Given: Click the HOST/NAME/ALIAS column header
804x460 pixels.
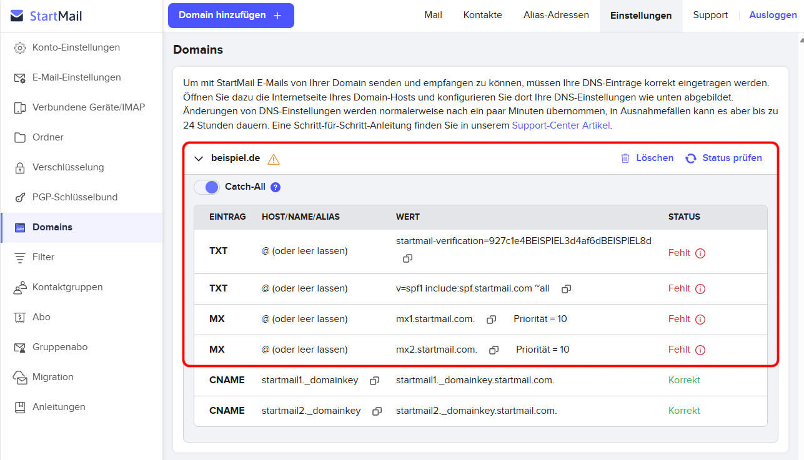Looking at the screenshot, I should pyautogui.click(x=300, y=217).
